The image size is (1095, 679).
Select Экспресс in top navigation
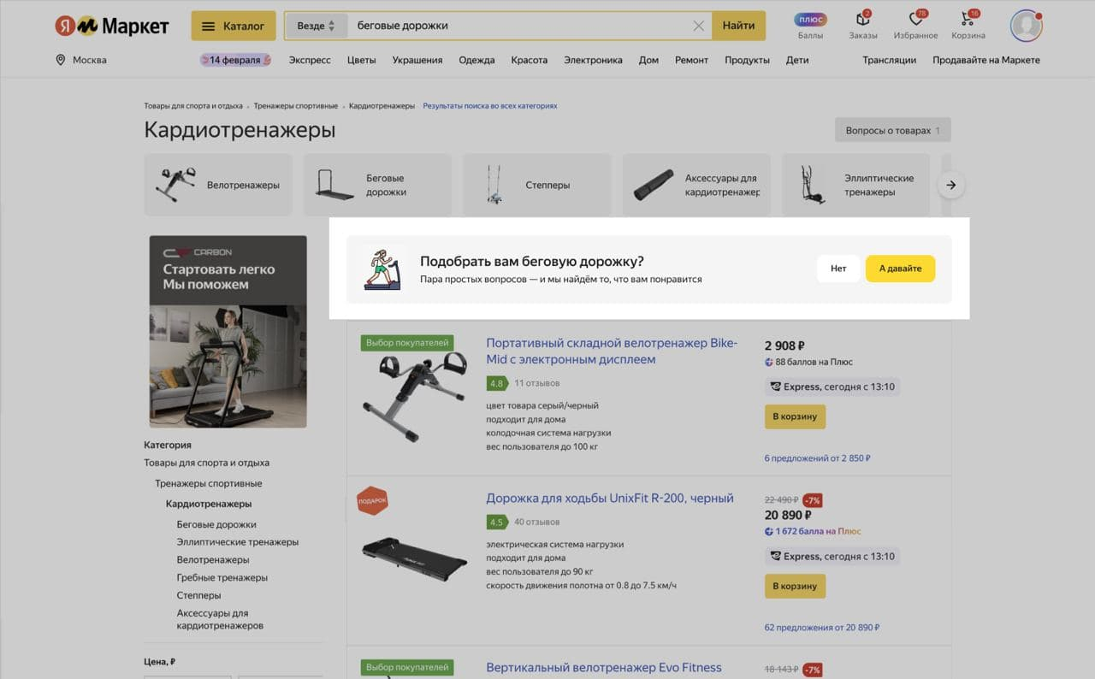coord(310,60)
